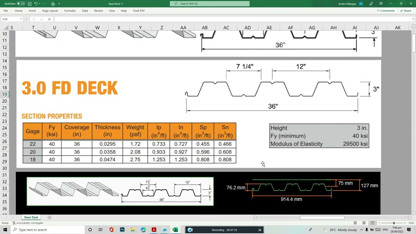Expand the formula bar chevron

[x=413, y=19]
